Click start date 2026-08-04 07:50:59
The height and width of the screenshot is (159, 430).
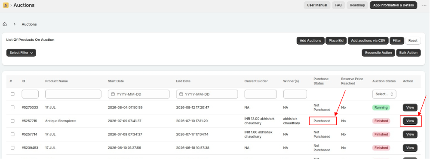(x=125, y=108)
